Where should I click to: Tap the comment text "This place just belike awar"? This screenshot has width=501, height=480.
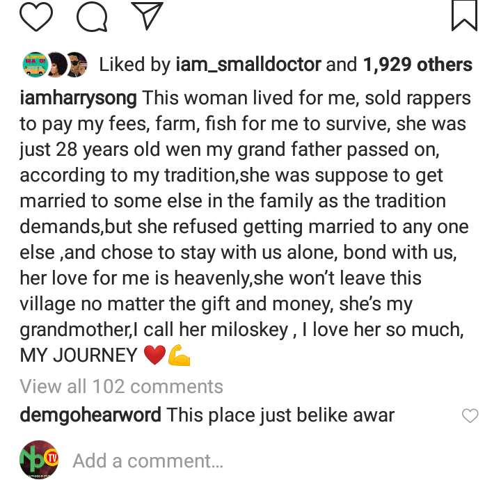(x=280, y=416)
